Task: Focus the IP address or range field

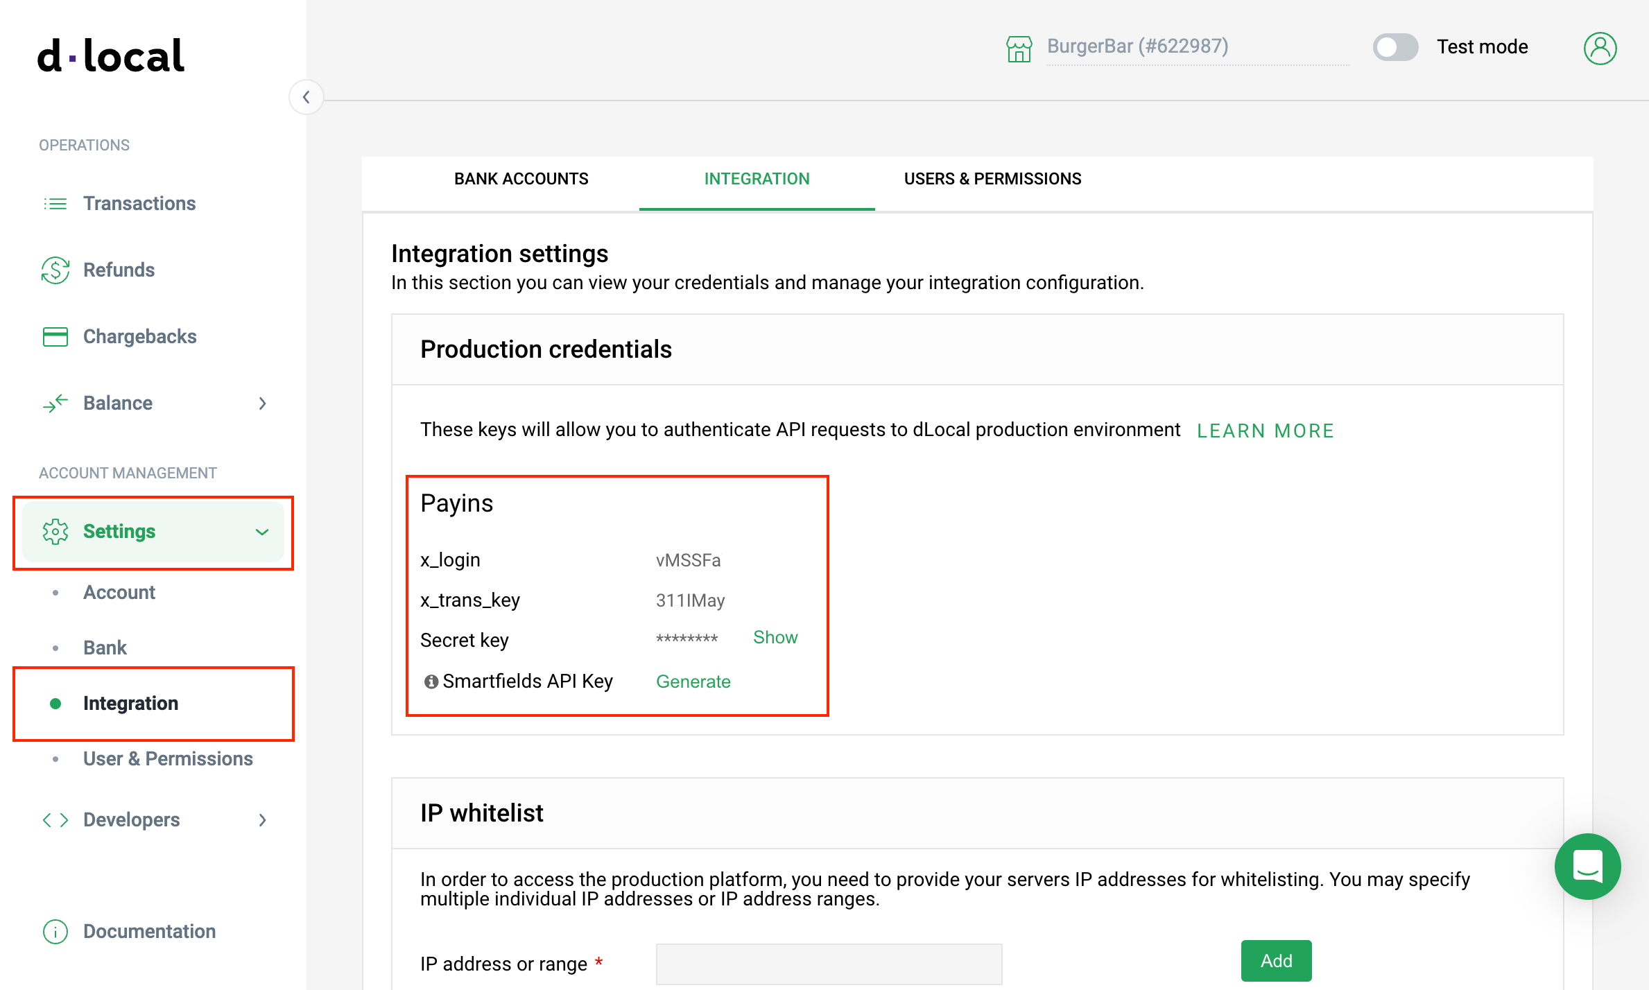Action: tap(829, 964)
